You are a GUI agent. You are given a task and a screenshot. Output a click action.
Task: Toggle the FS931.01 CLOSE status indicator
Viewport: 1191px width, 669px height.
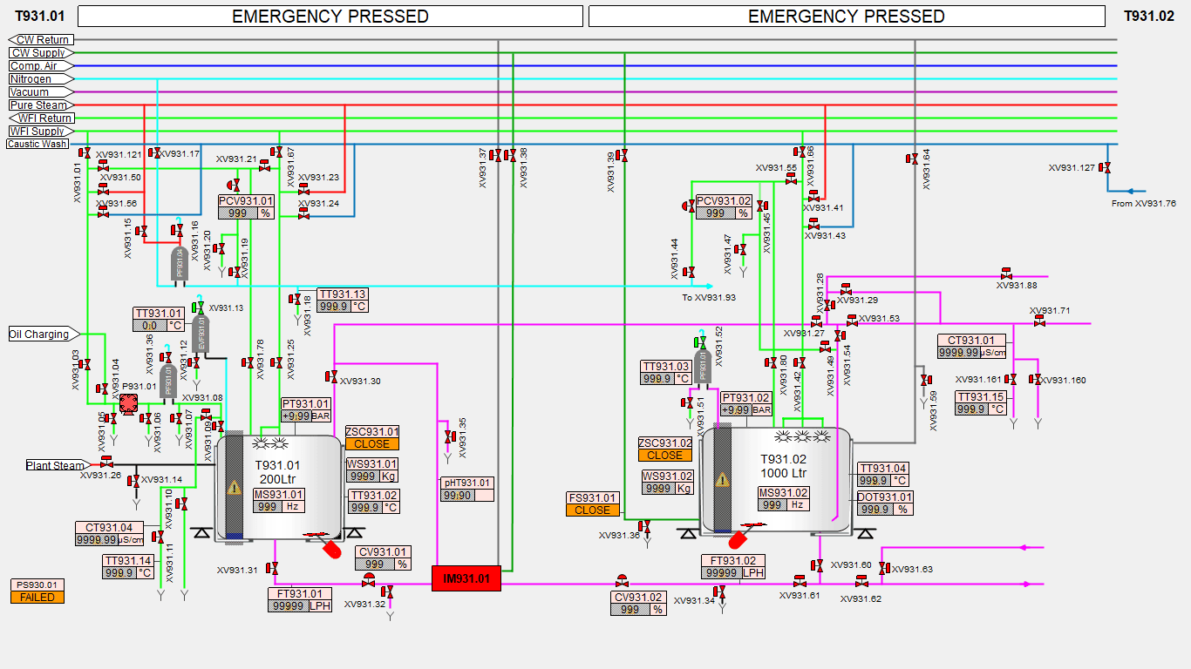pyautogui.click(x=592, y=510)
